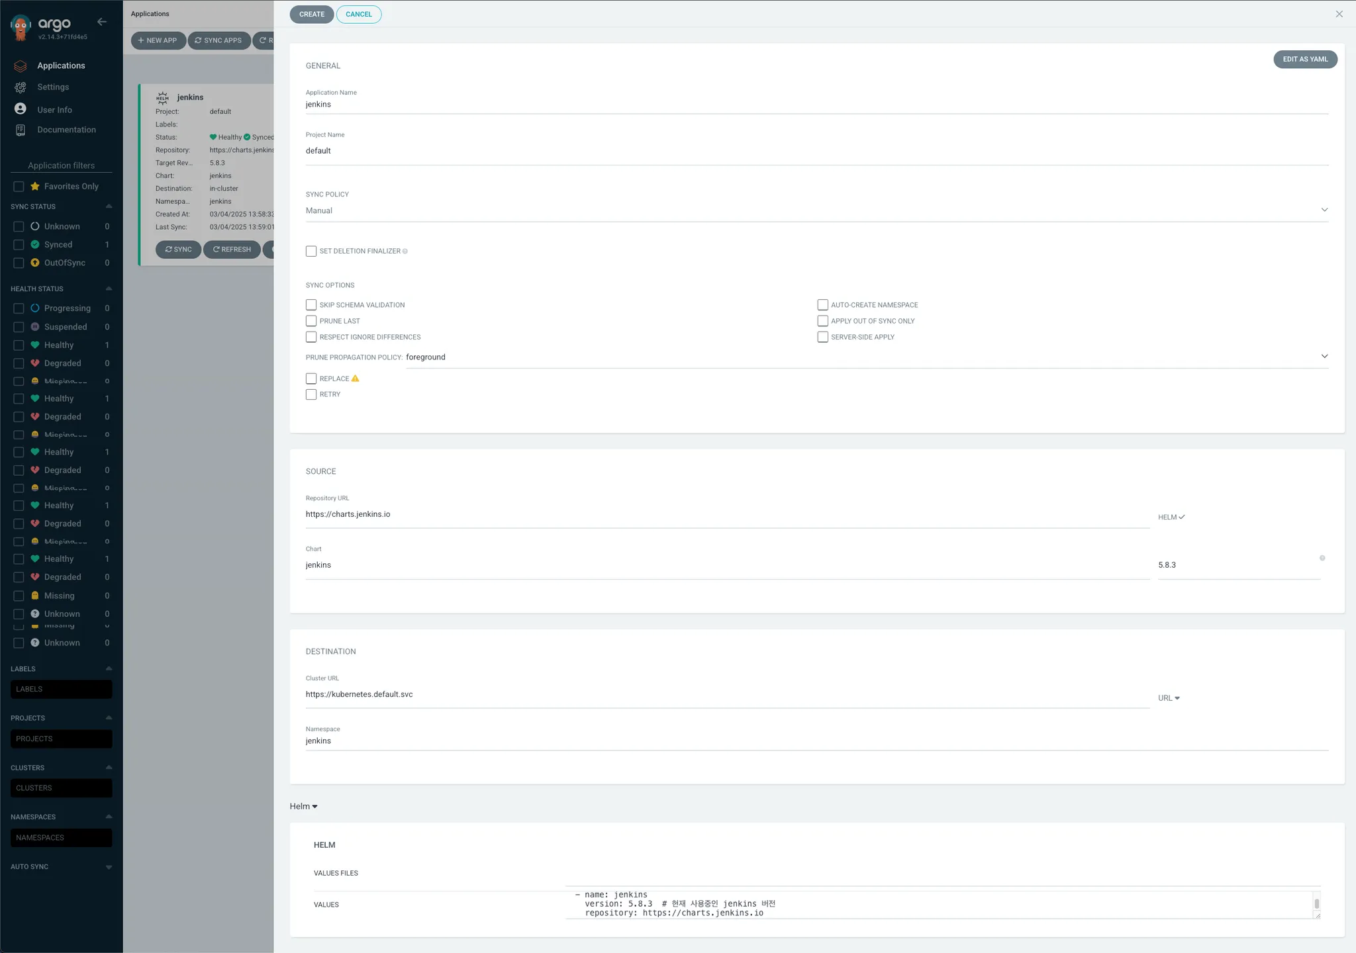Collapse sidebar with back arrow icon
The width and height of the screenshot is (1356, 953).
click(x=101, y=22)
